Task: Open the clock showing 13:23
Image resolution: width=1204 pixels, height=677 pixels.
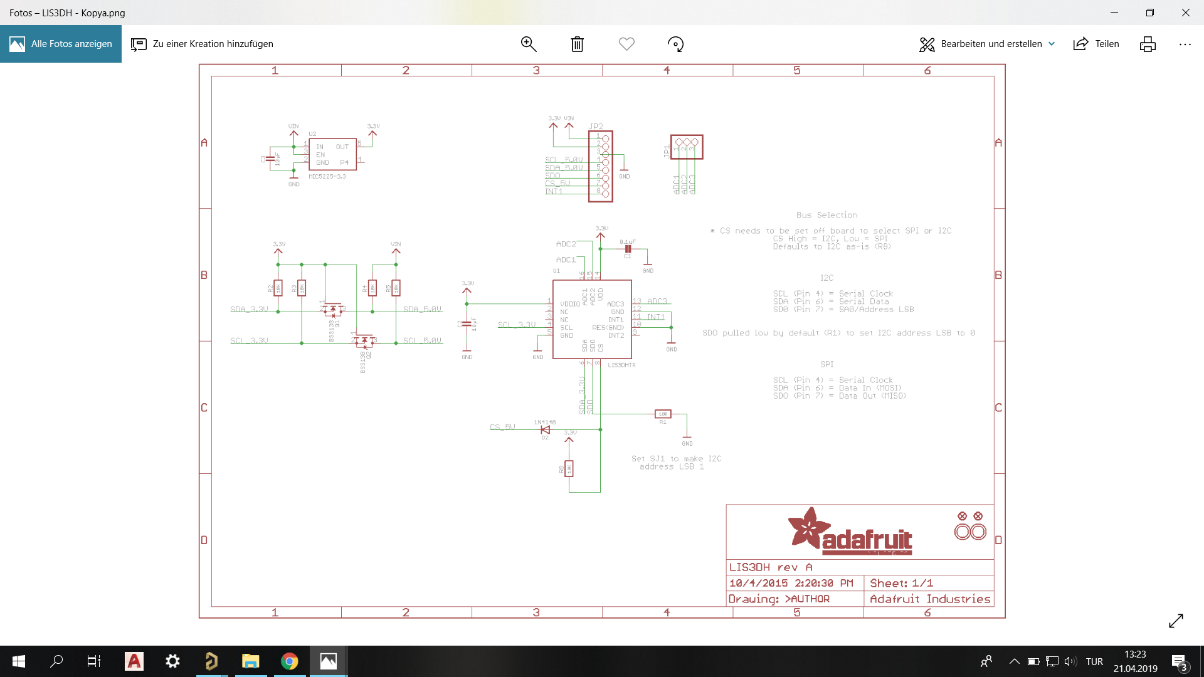Action: coord(1135,661)
